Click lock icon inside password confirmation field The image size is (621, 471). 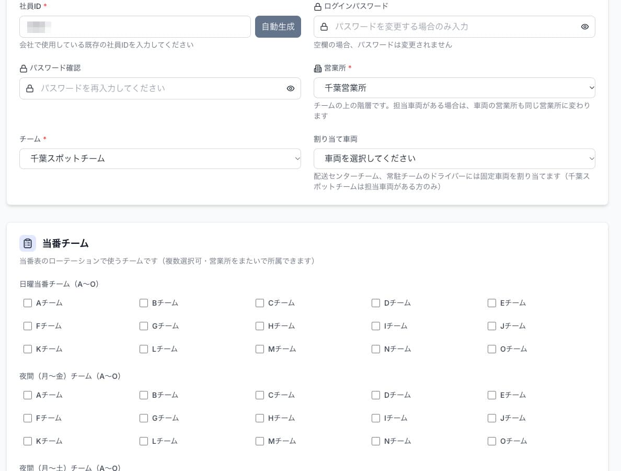[x=30, y=88]
